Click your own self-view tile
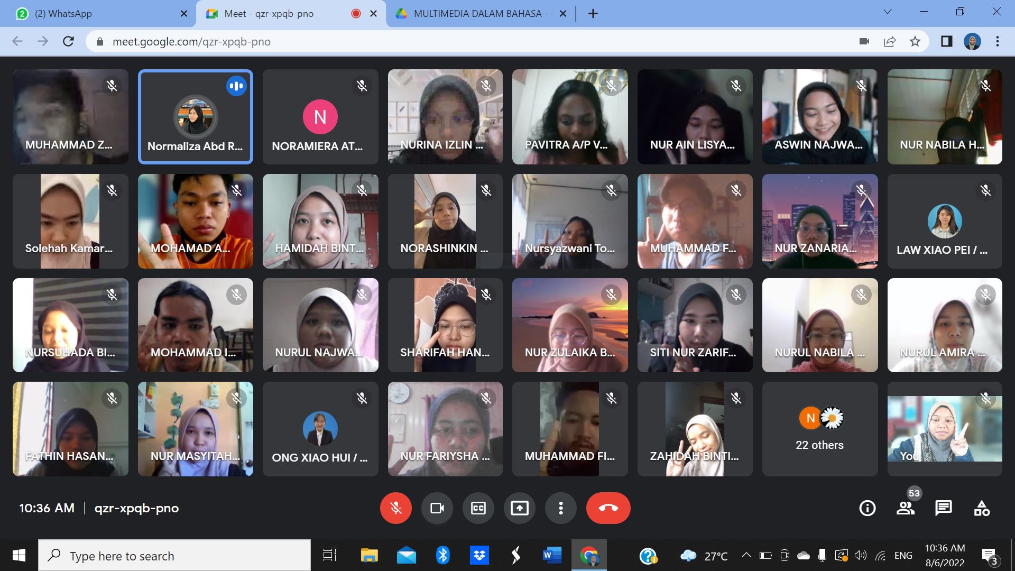 (945, 429)
